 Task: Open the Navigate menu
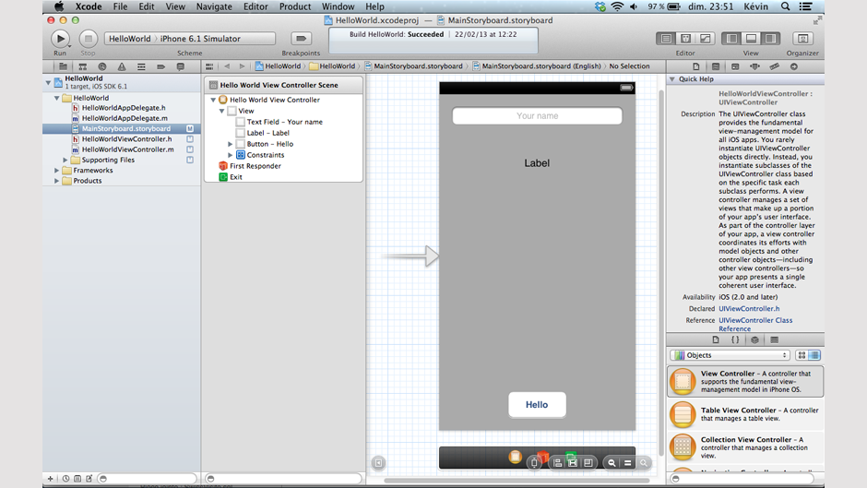click(214, 6)
